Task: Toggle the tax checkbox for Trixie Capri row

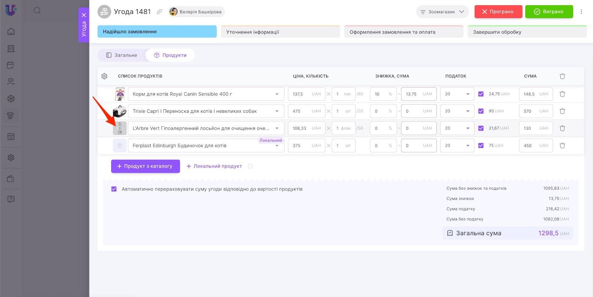Action: coord(481,111)
